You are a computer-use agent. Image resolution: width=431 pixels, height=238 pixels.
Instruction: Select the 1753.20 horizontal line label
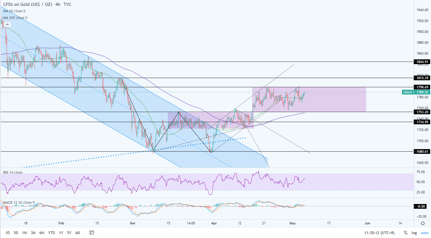[422, 112]
